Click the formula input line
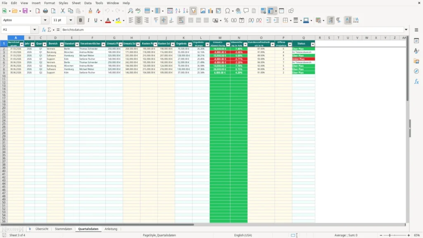This screenshot has height=238, width=423. pyautogui.click(x=232, y=30)
